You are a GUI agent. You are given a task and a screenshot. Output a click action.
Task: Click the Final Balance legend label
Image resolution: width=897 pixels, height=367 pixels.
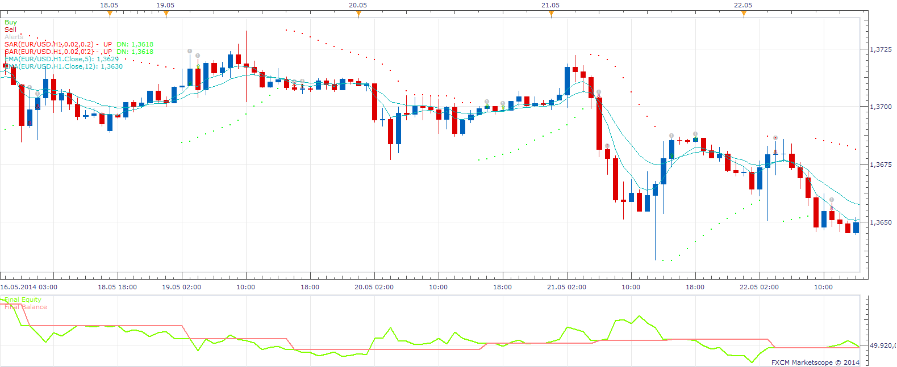click(26, 307)
